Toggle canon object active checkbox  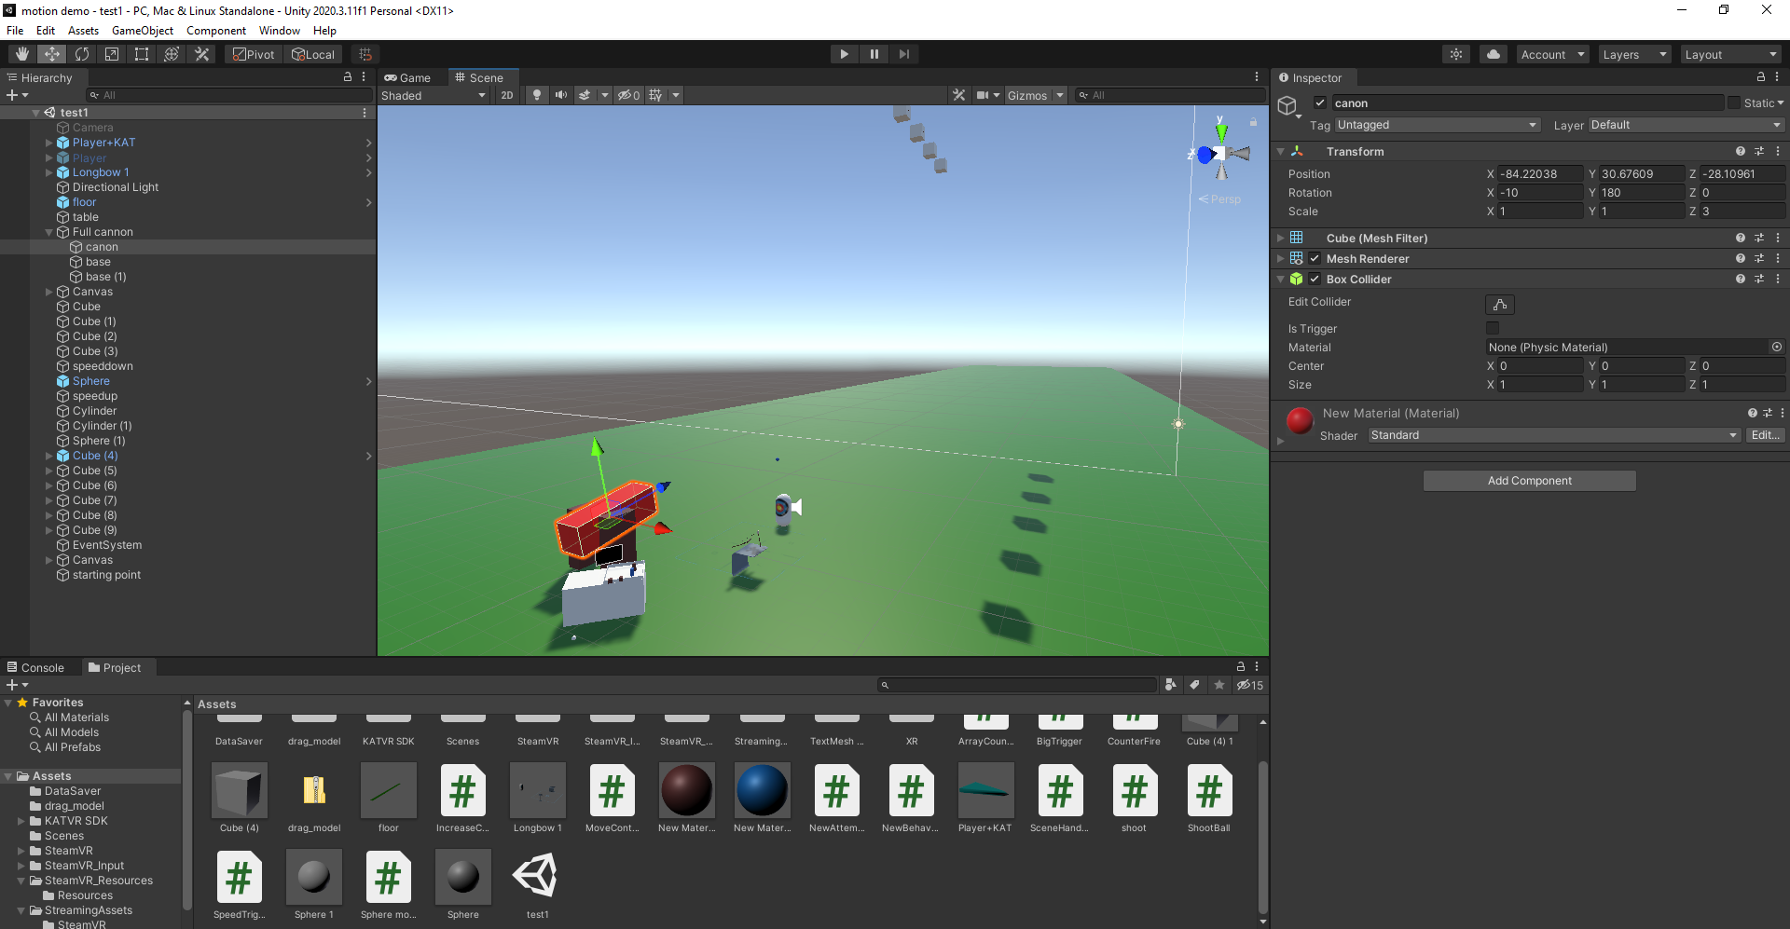point(1320,102)
